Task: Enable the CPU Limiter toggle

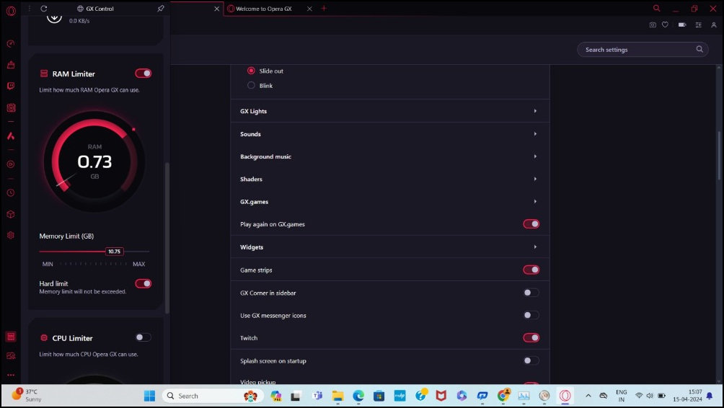Action: (143, 337)
